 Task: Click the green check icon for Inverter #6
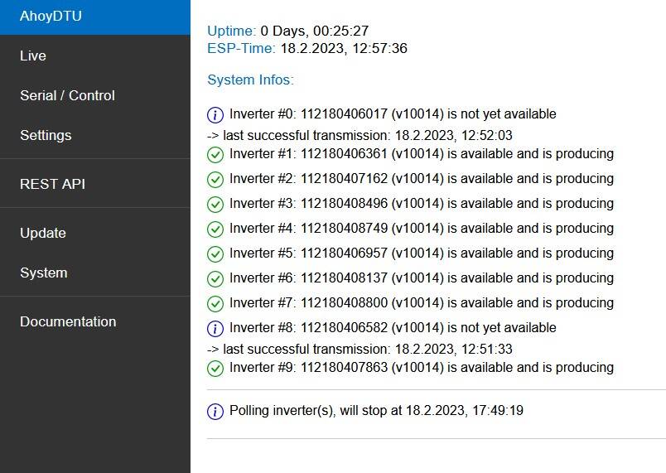(x=215, y=279)
